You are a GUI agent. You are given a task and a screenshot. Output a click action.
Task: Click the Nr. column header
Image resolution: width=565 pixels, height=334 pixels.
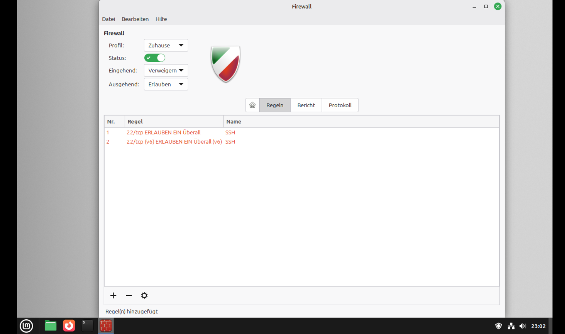click(115, 121)
